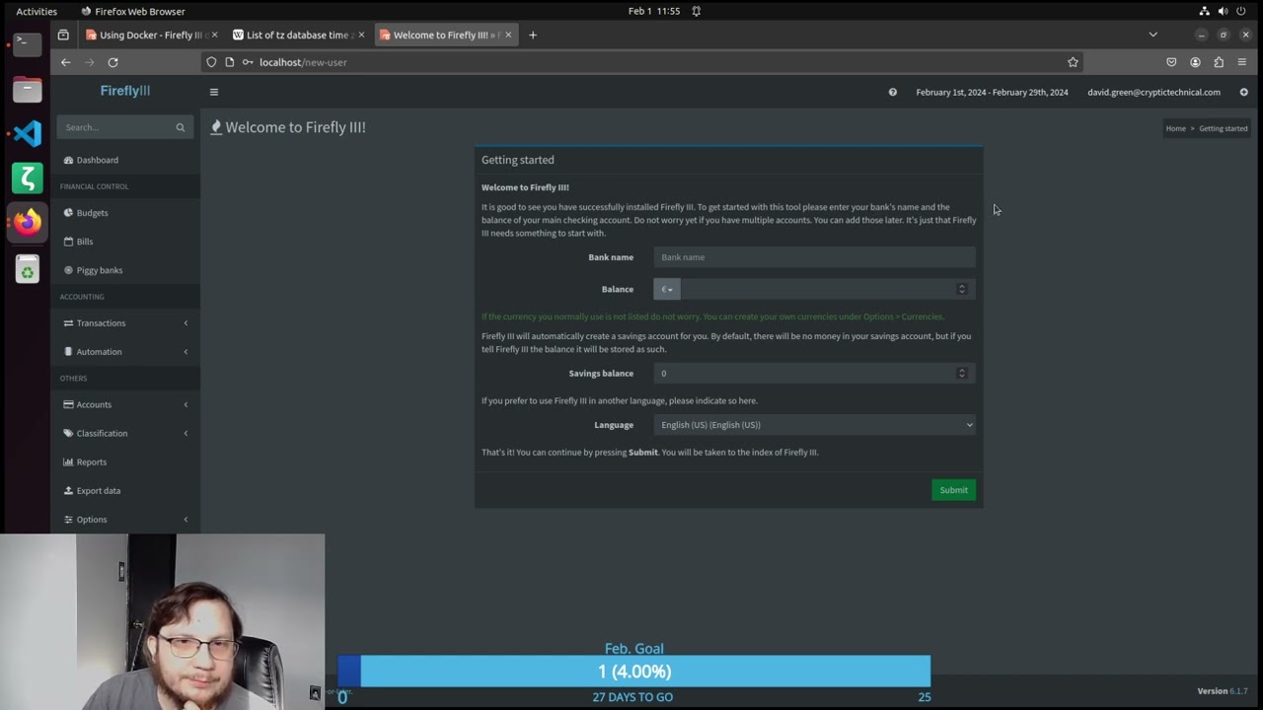Open the list all tabs dropdown
The width and height of the screenshot is (1263, 710).
click(1152, 35)
